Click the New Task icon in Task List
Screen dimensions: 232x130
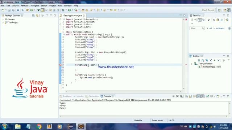192,20
